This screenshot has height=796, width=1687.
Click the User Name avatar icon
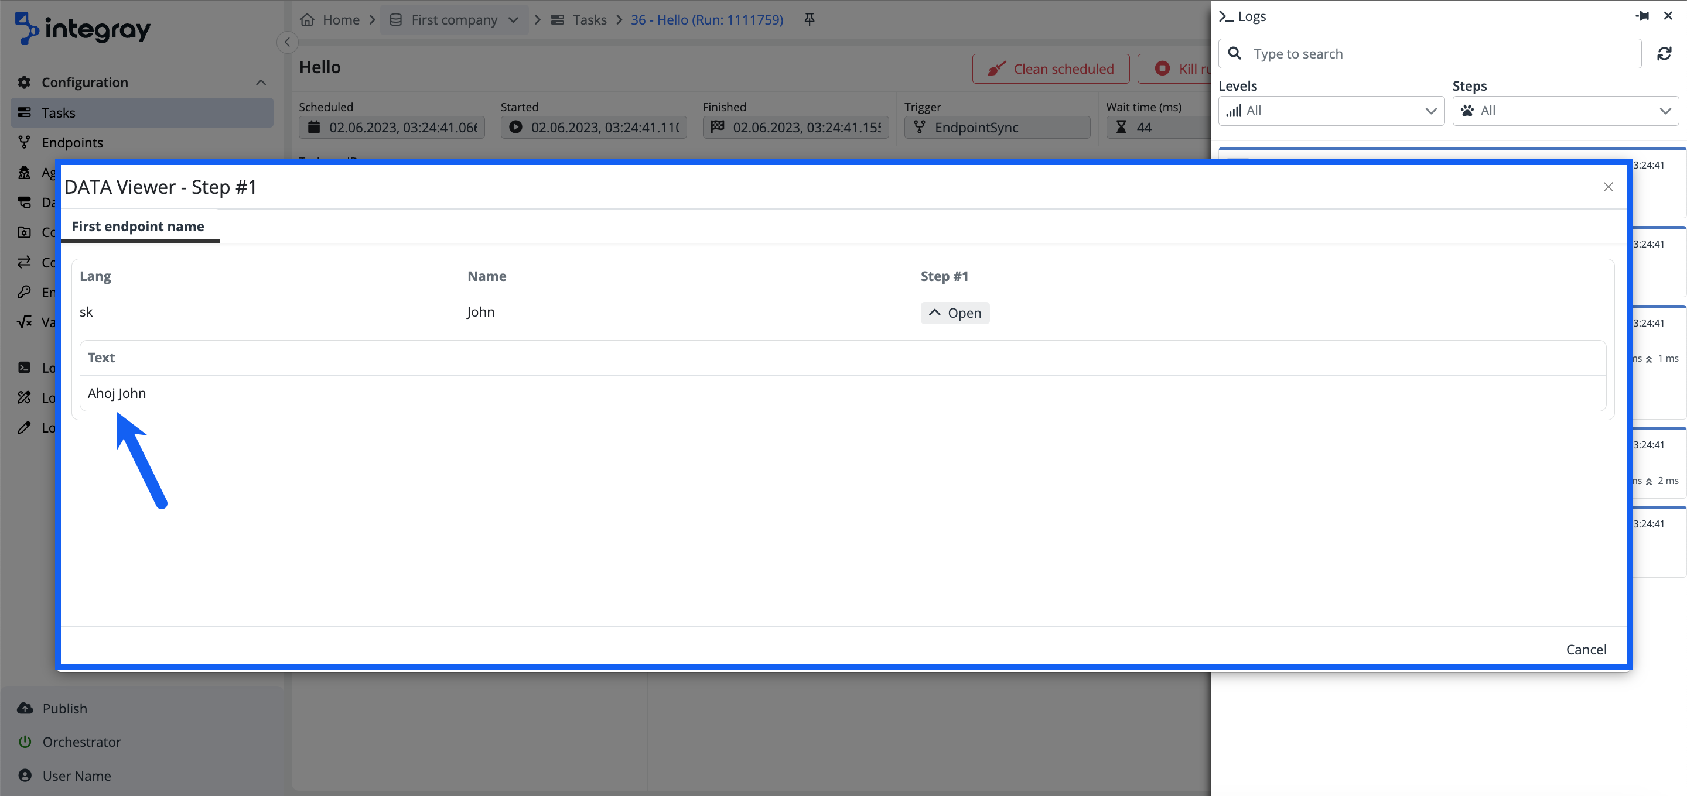(25, 775)
